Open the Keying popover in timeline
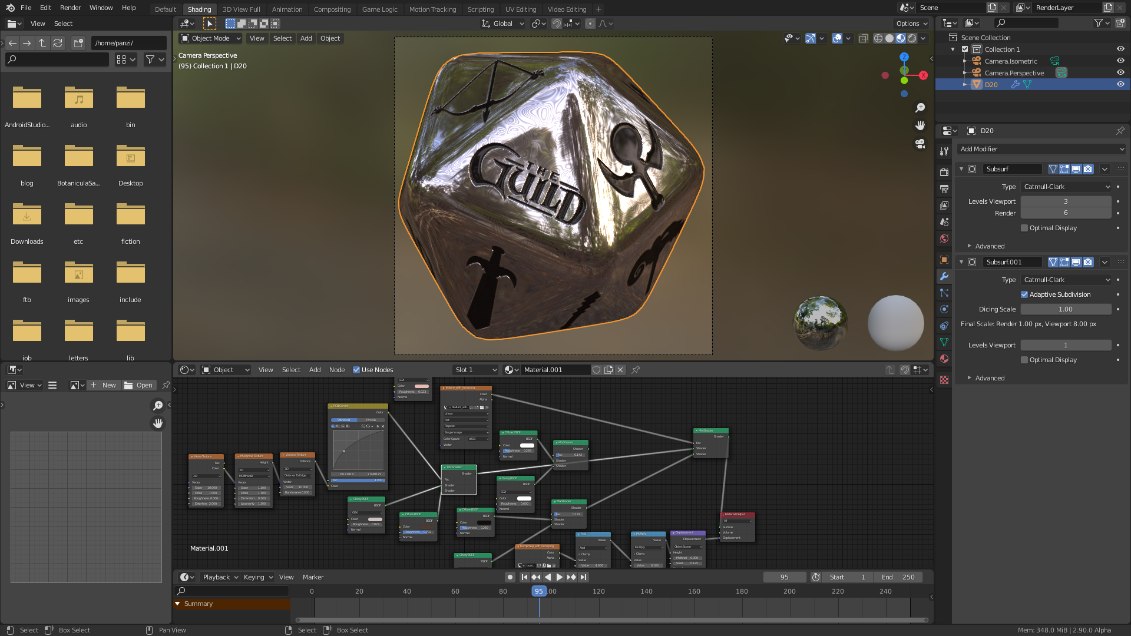The width and height of the screenshot is (1131, 636). point(258,577)
